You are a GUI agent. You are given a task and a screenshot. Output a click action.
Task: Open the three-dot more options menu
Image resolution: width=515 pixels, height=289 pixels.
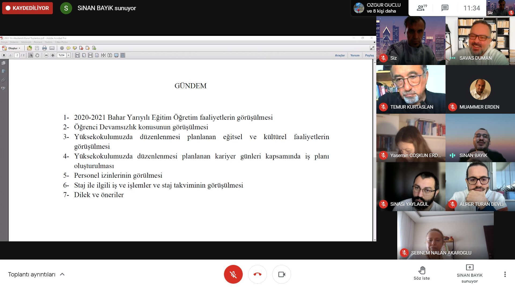505,274
